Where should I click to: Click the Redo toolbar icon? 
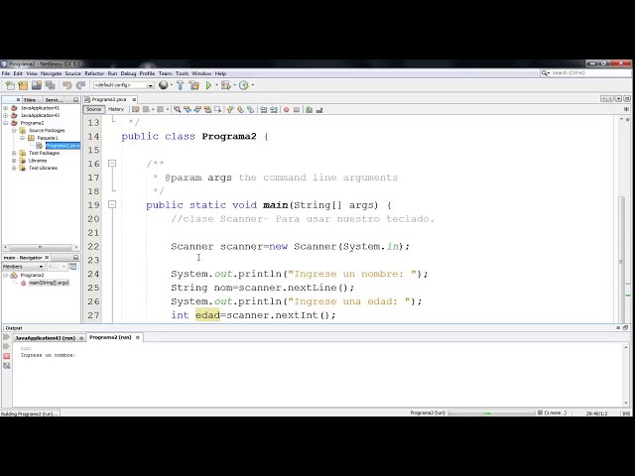tap(80, 85)
